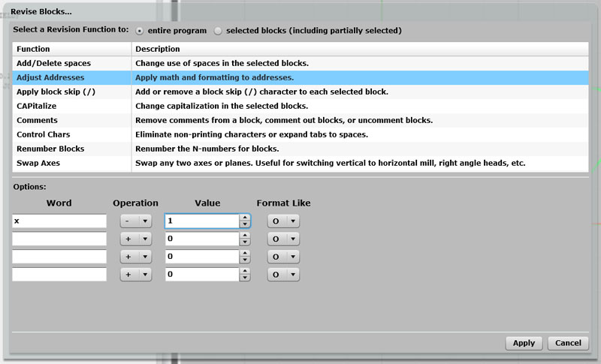This screenshot has width=601, height=364.
Task: Open the Operation dropdown in third row
Action: [x=136, y=257]
